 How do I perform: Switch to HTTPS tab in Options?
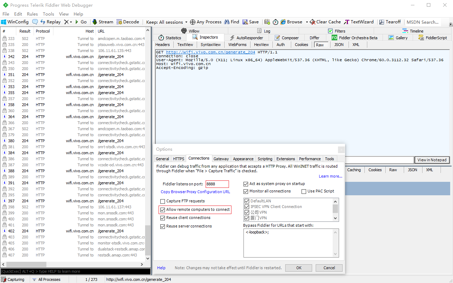[x=178, y=159]
